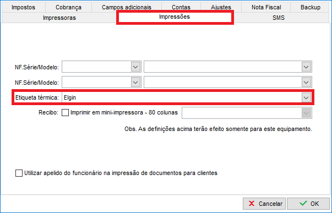
Task: Expand first NF.Série/Modelo wide dropdown arrow
Action: [x=306, y=67]
